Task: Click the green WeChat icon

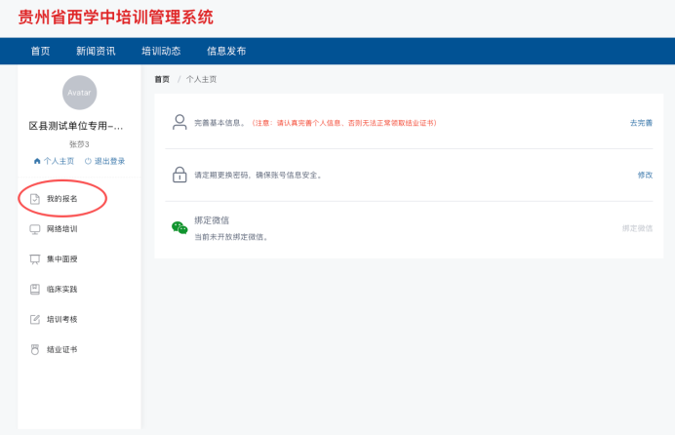Action: (179, 227)
